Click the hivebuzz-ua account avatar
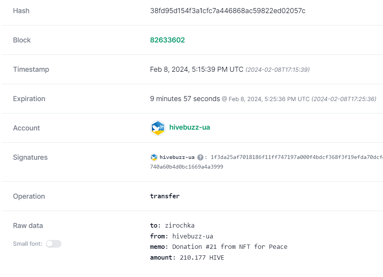 [158, 128]
